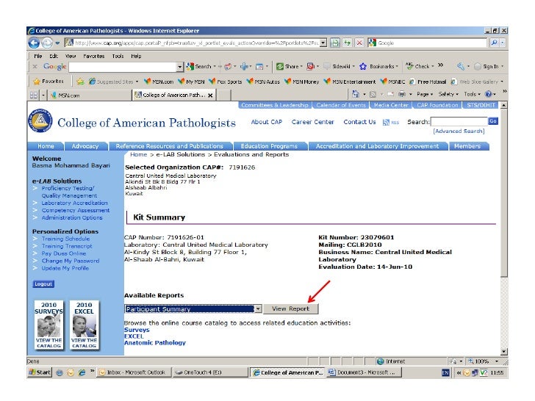Viewport: 535px width, 401px height.
Task: Open the IE Safety menu dropdown
Action: point(448,94)
